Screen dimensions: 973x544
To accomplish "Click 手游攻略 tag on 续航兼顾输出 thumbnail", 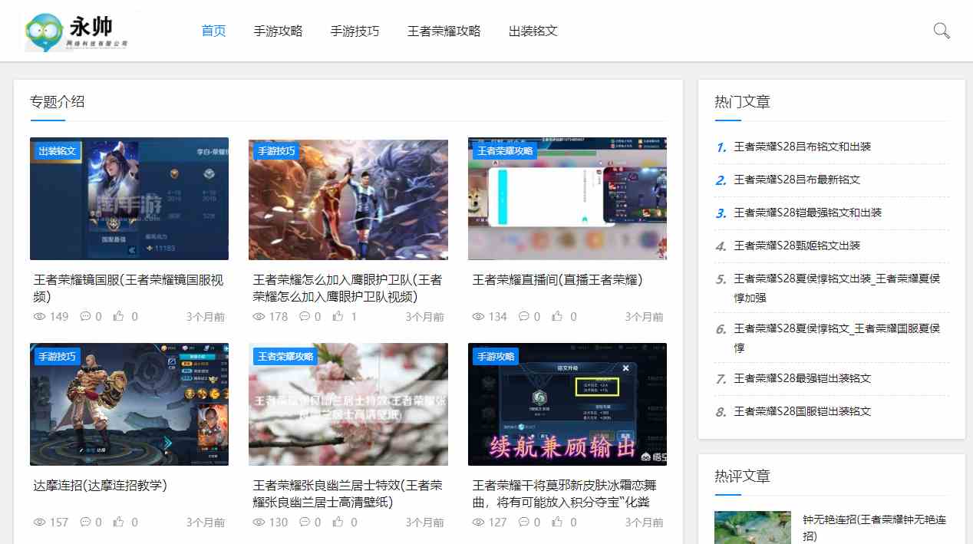I will tap(496, 357).
